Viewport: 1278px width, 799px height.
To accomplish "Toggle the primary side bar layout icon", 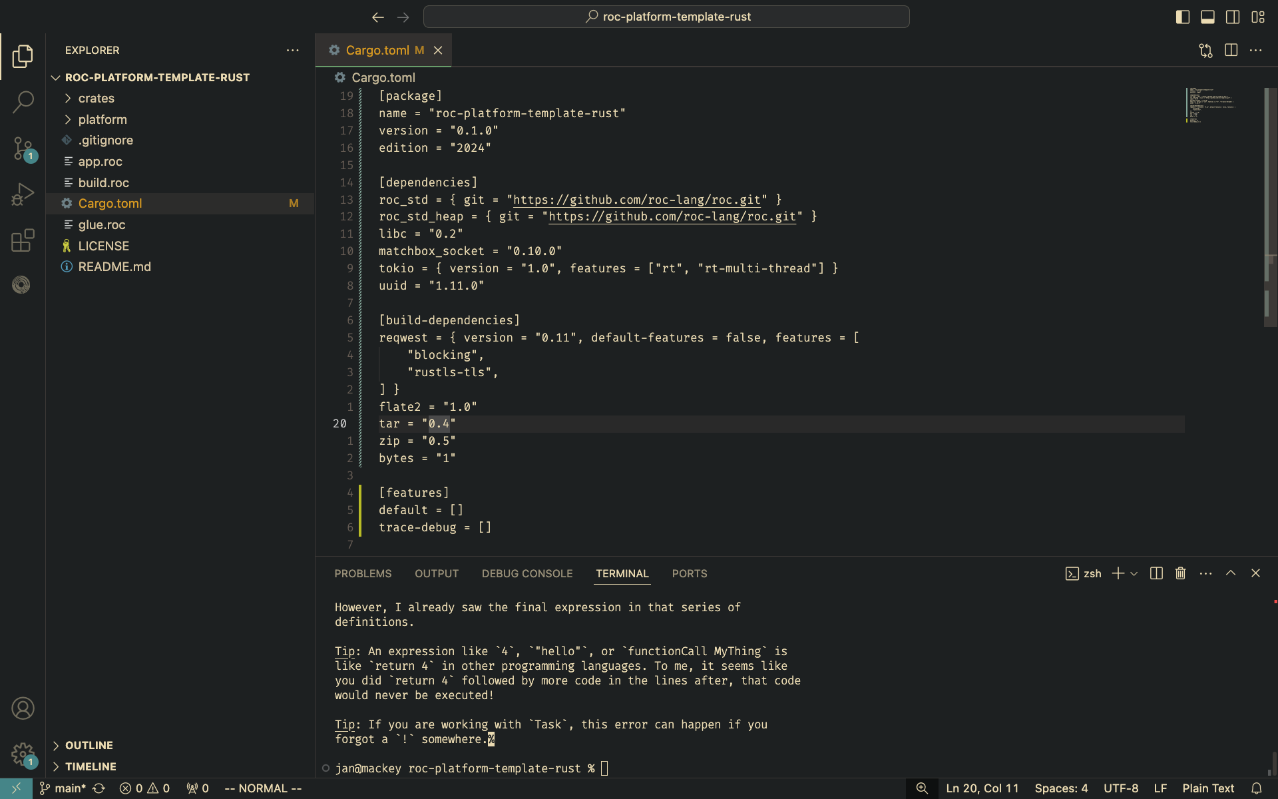I will coord(1183,17).
